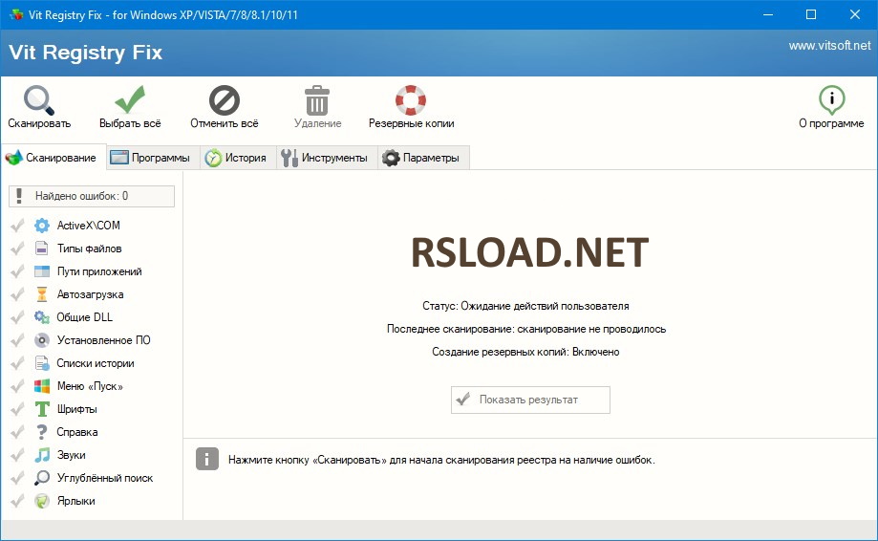Viewport: 878px width, 541px height.
Task: Click the Выбрать всё green checkmark
Action: coord(130,99)
